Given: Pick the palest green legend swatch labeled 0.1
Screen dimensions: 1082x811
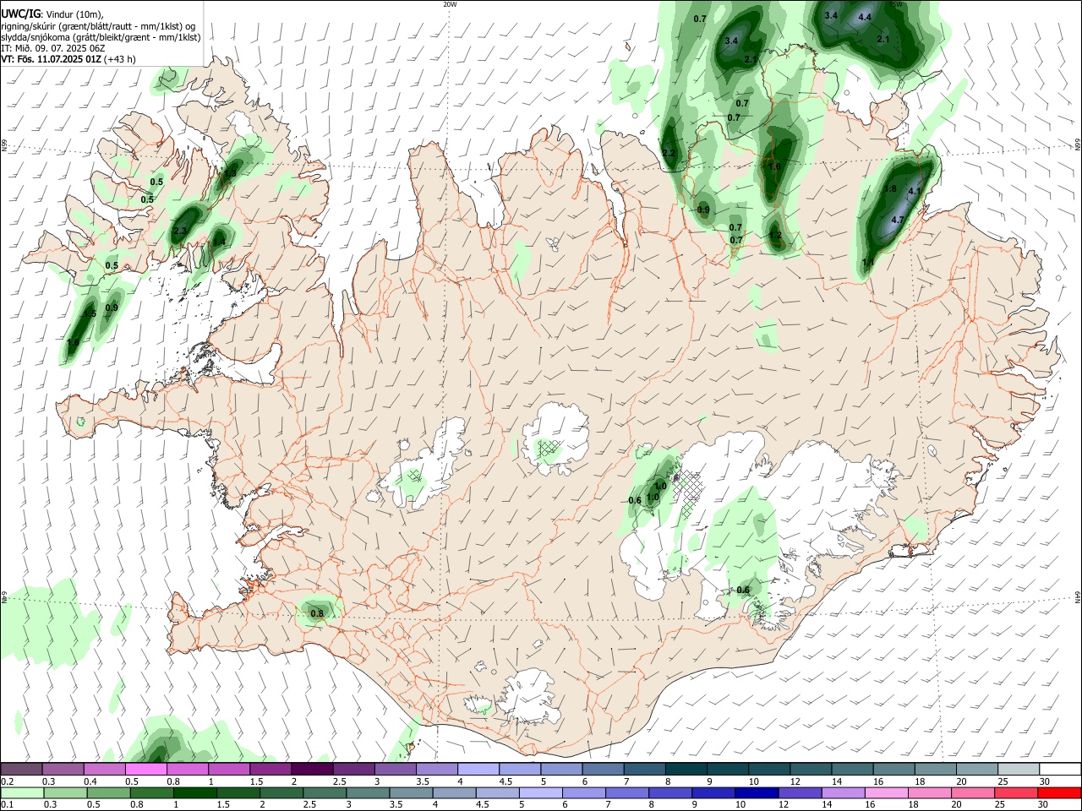Looking at the screenshot, I should [x=22, y=792].
